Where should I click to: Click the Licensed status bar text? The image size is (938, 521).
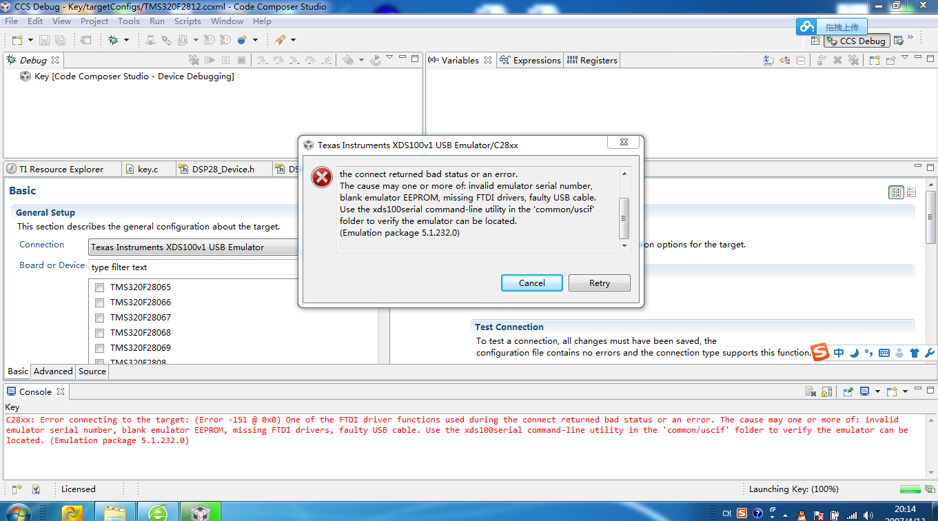pos(79,489)
